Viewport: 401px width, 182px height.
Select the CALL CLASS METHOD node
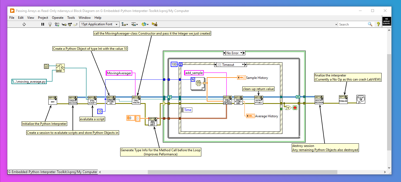point(227,100)
